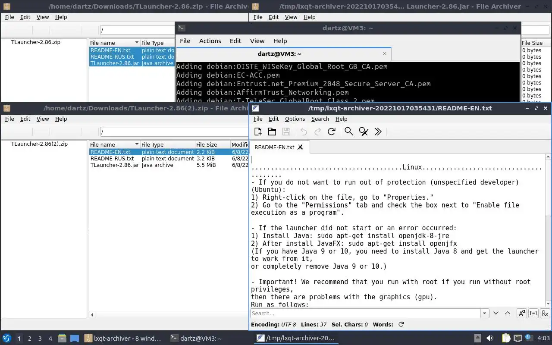Open the editor's Help menu
Screen dimensions: 552x345
pos(341,119)
